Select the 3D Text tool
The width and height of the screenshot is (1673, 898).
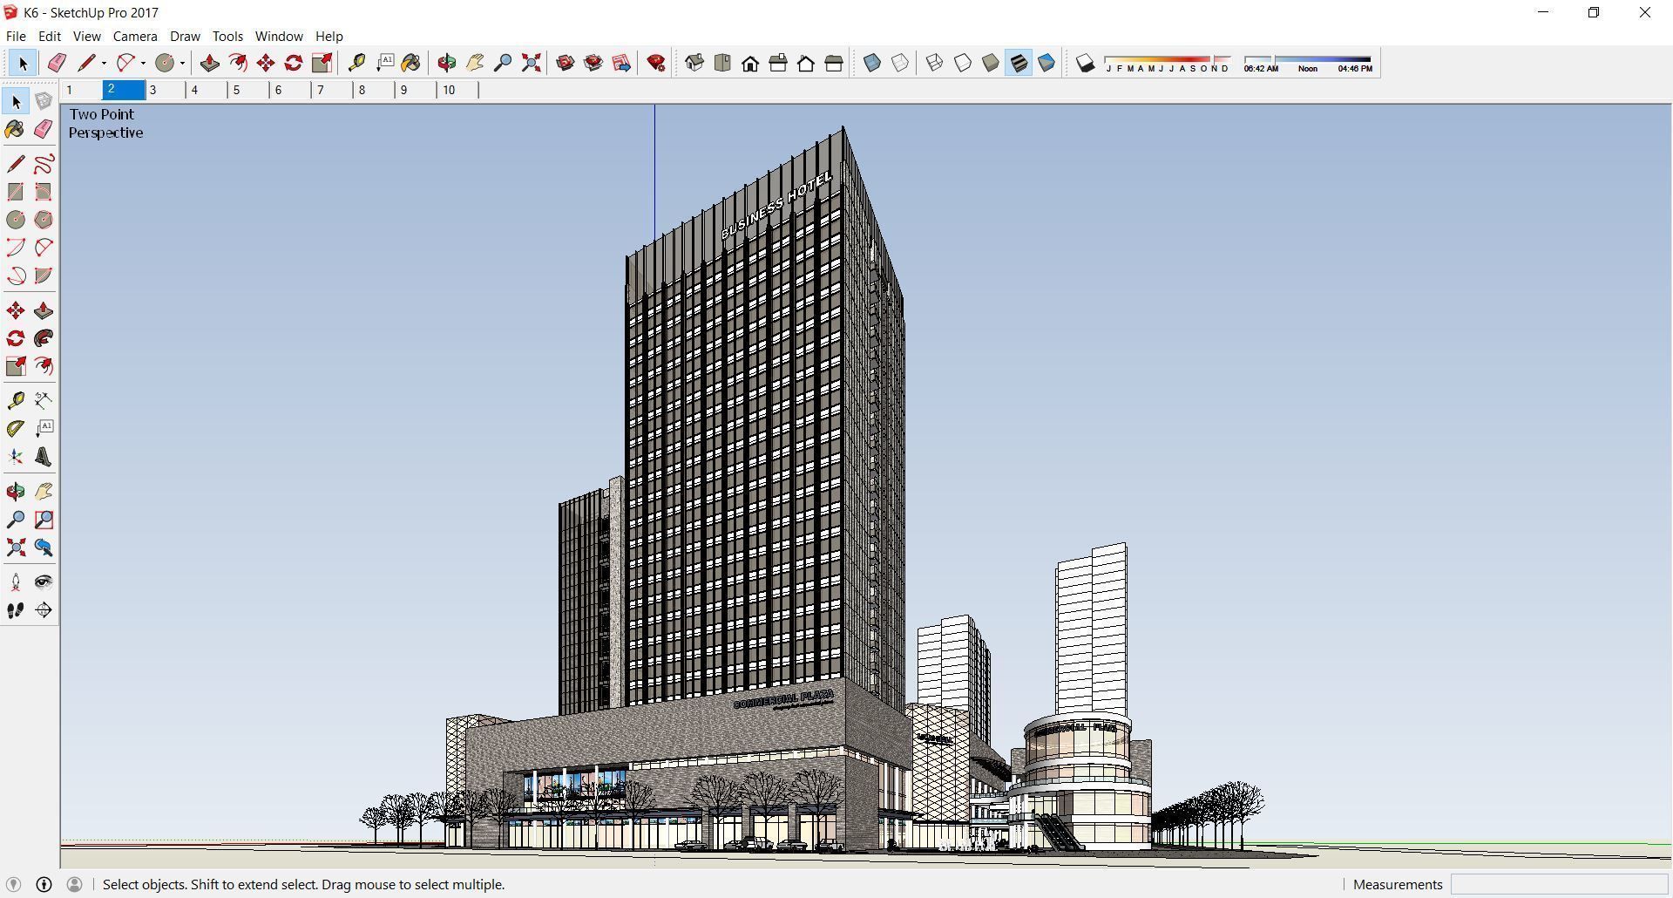point(44,457)
